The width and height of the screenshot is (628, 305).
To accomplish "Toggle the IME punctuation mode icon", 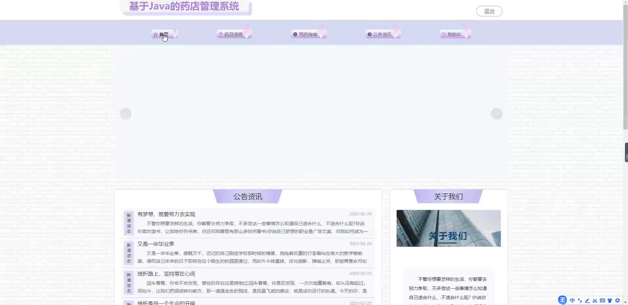I will 580,300.
